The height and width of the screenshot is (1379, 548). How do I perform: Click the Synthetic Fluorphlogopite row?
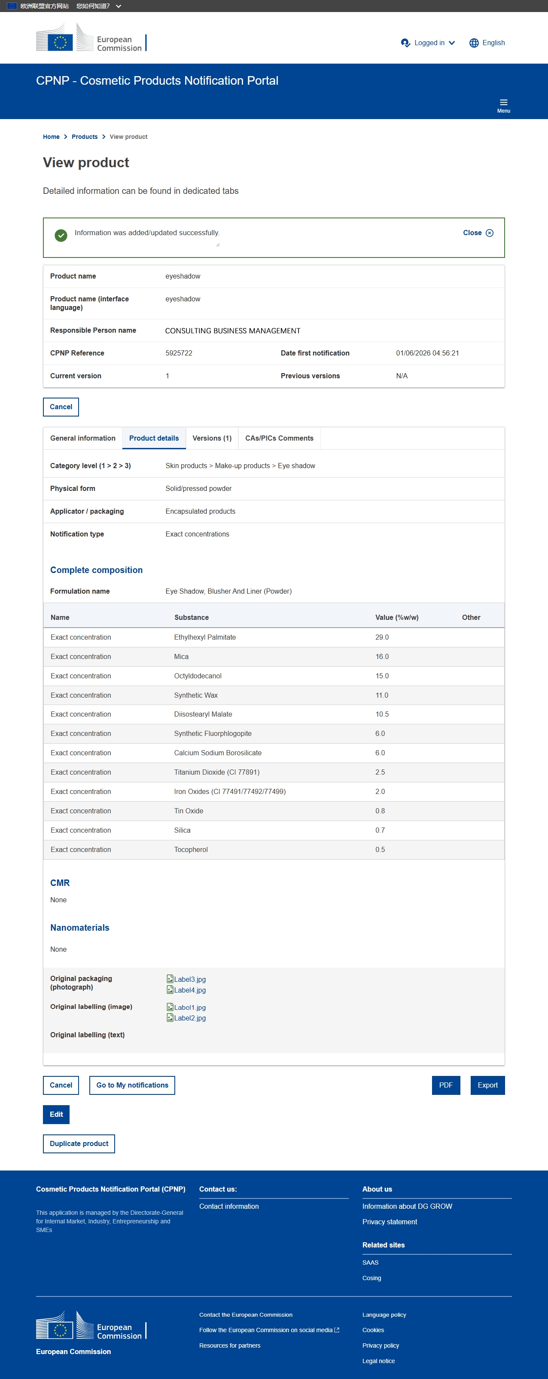(274, 733)
